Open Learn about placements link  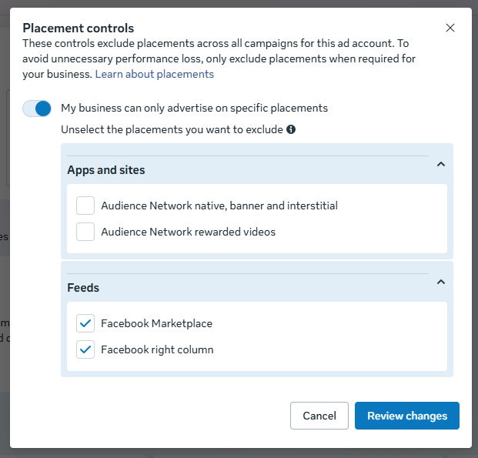[x=154, y=75]
